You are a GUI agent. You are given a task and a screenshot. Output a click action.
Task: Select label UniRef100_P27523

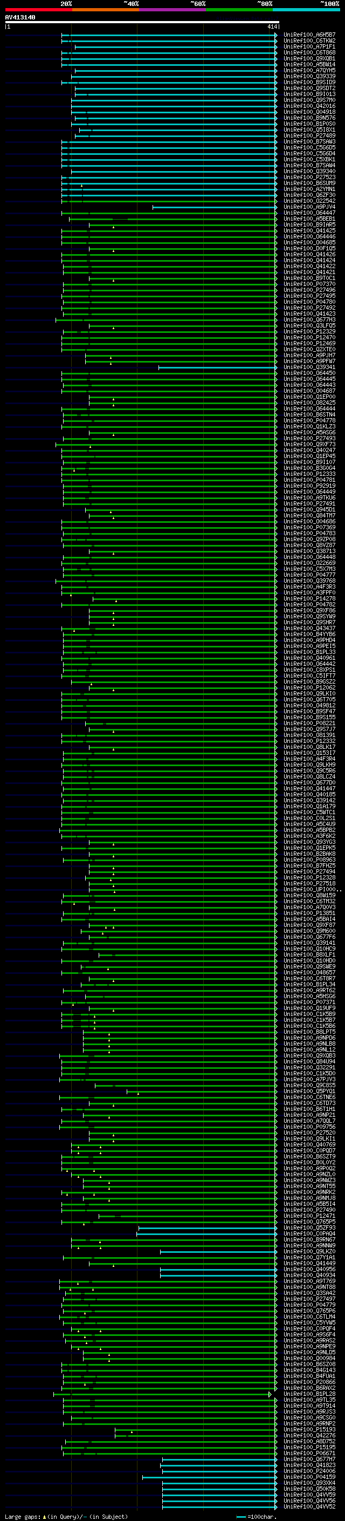tap(309, 177)
